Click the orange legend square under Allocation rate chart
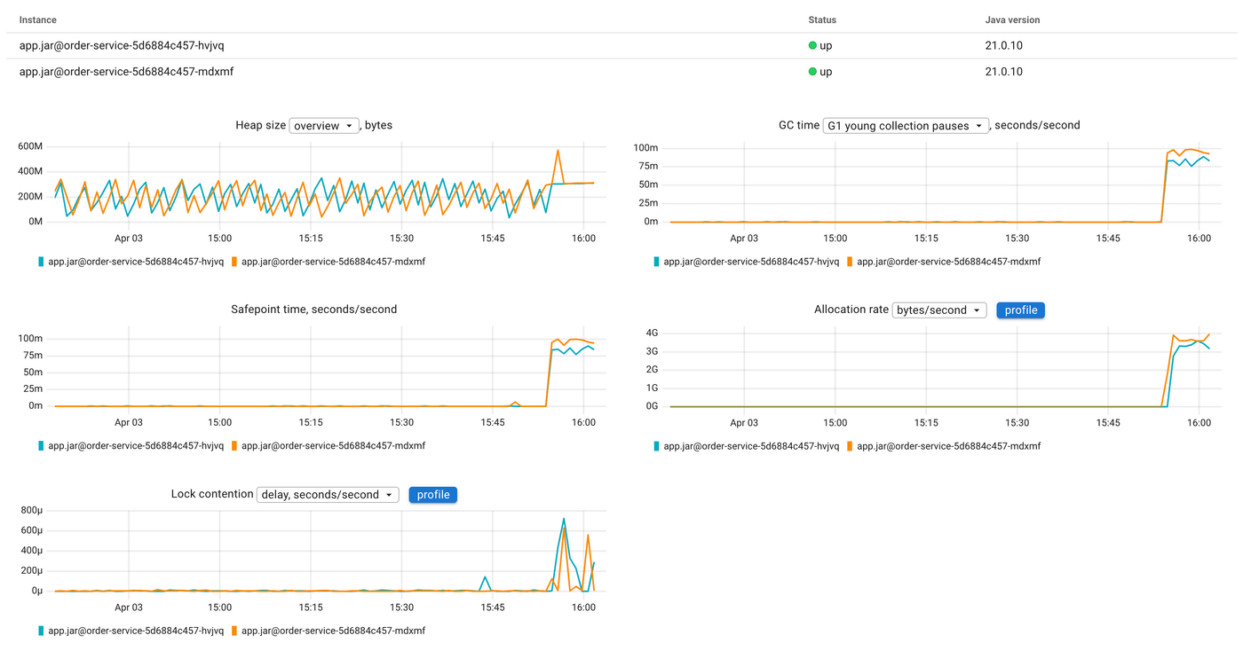 click(x=850, y=446)
